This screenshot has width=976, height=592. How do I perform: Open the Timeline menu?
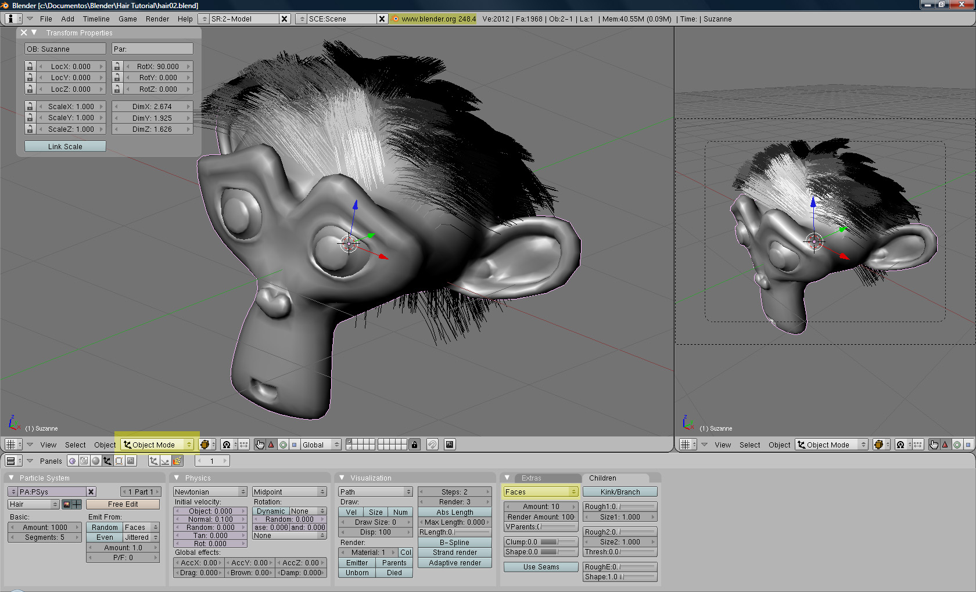coord(96,19)
